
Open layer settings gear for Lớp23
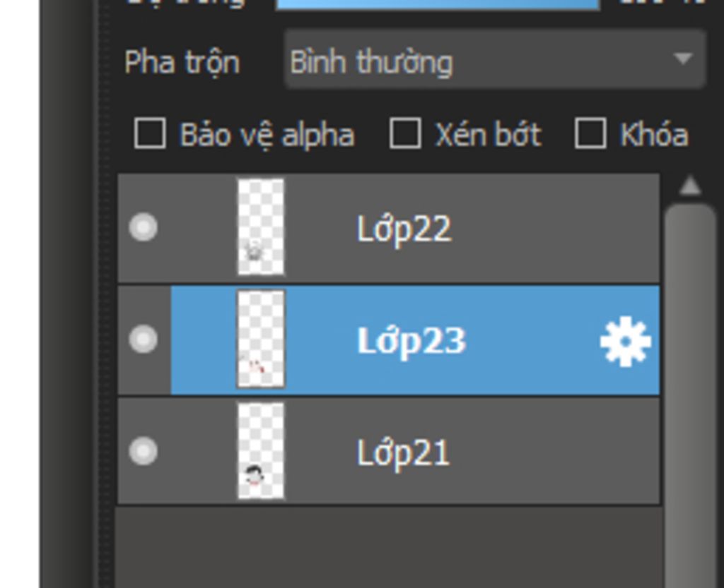(625, 342)
